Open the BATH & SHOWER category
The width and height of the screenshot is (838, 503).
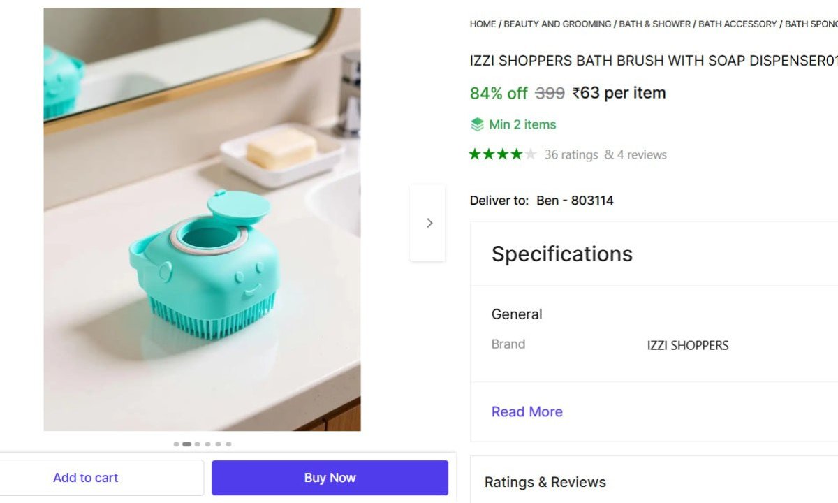[654, 23]
